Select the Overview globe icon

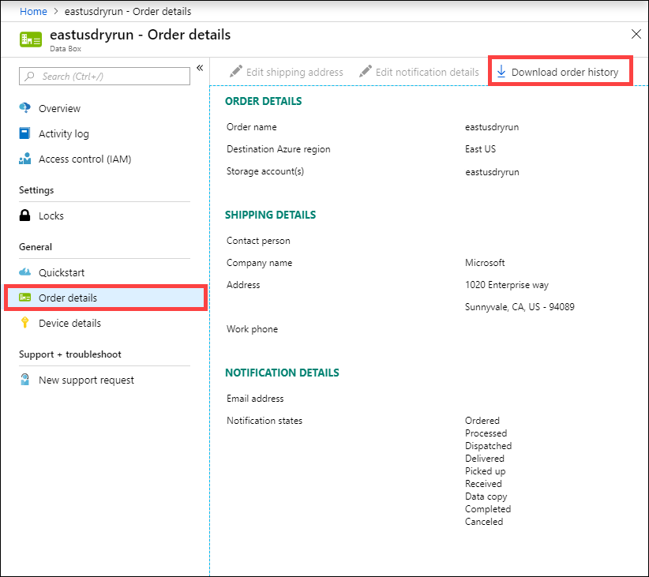25,108
